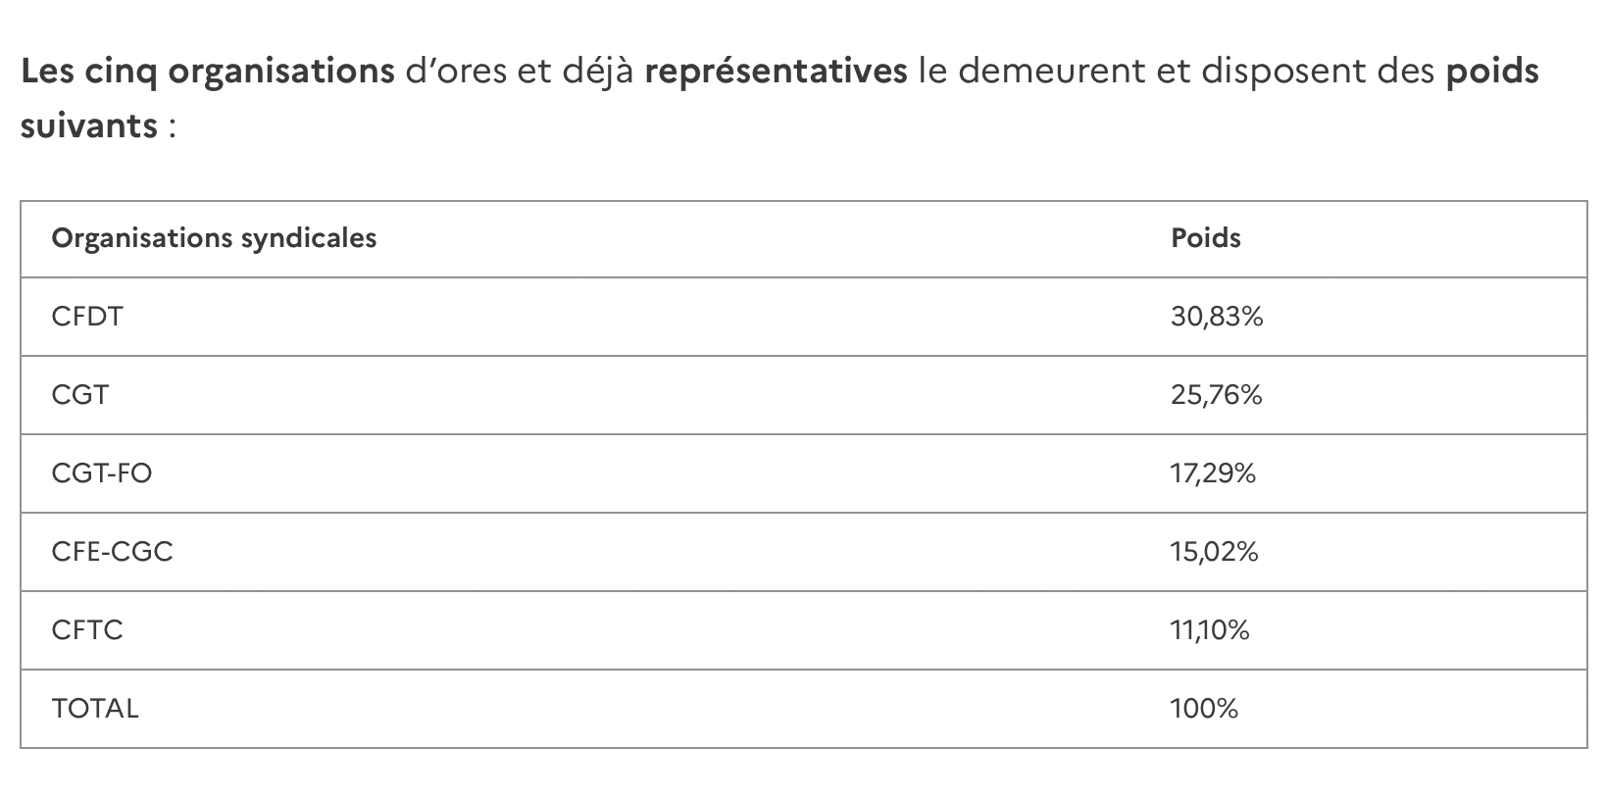Image resolution: width=1606 pixels, height=796 pixels.
Task: Click the CFE-CGC cell
Action: click(x=112, y=552)
